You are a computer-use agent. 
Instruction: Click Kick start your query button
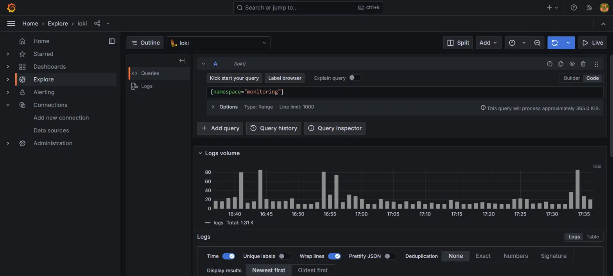[234, 78]
